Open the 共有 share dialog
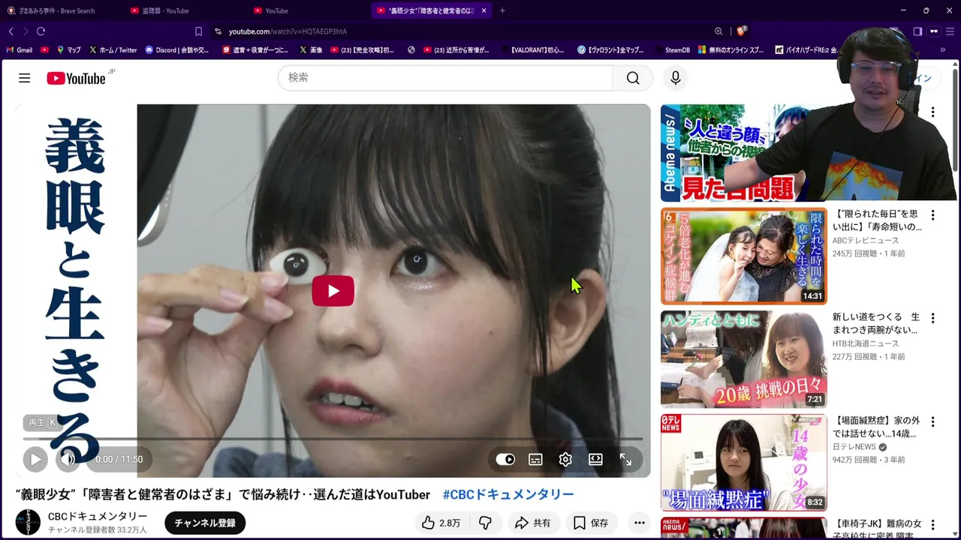This screenshot has height=540, width=961. tap(532, 523)
